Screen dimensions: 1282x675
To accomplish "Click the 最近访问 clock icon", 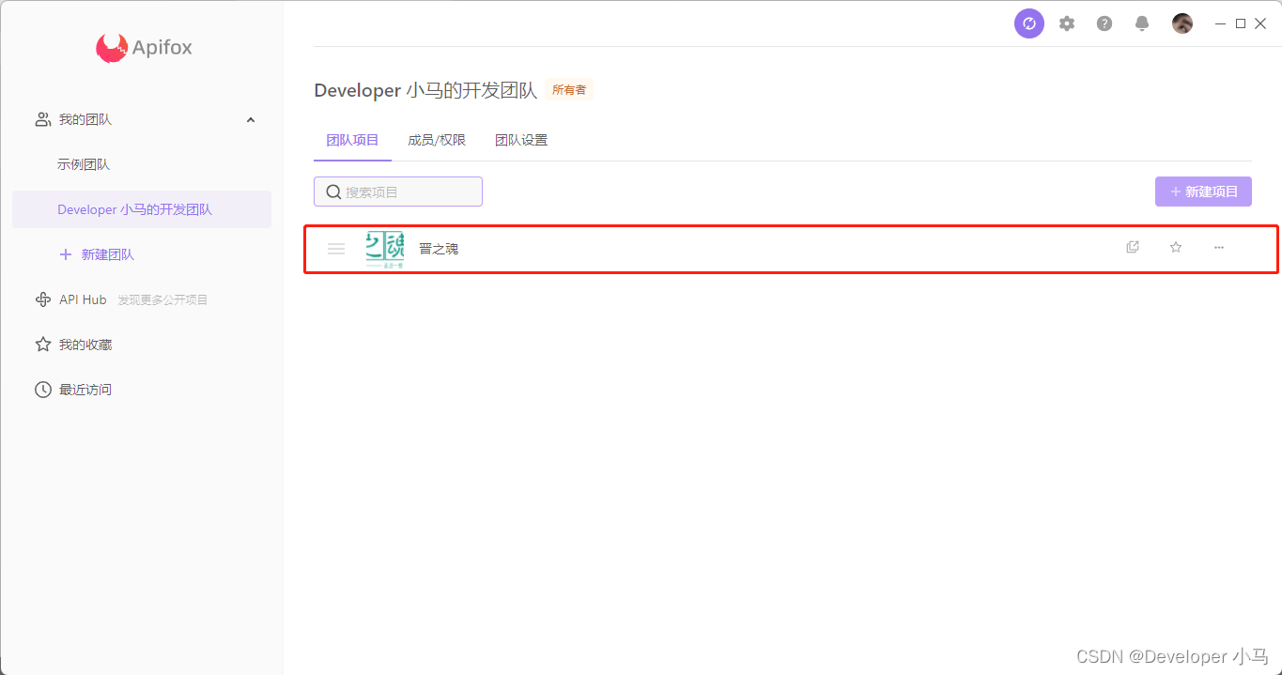I will click(x=43, y=390).
